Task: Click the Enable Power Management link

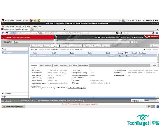Action: pyautogui.click(x=77, y=88)
